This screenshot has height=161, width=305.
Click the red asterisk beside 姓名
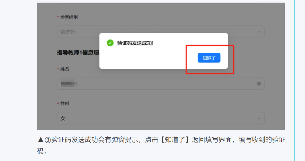(x=58, y=69)
